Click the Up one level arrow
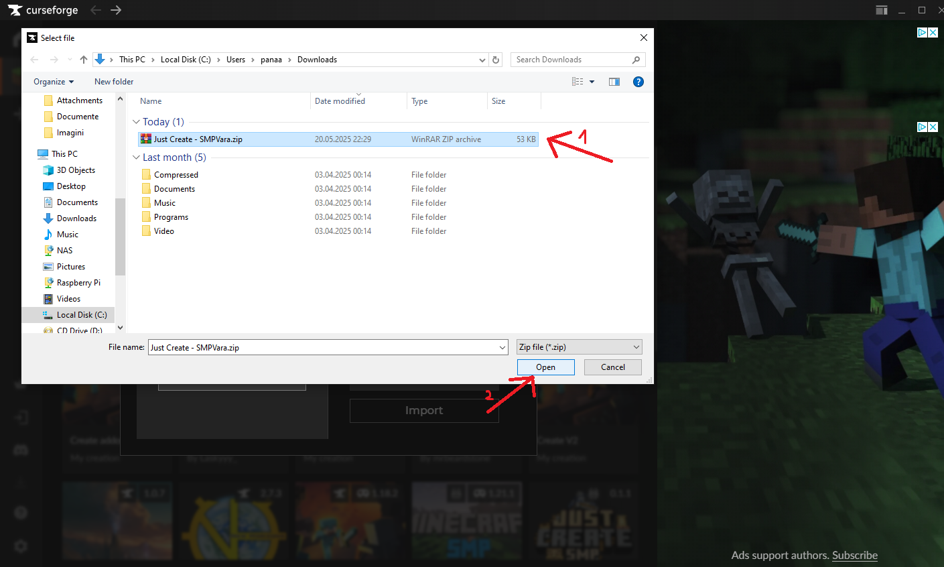944x567 pixels. pos(84,60)
